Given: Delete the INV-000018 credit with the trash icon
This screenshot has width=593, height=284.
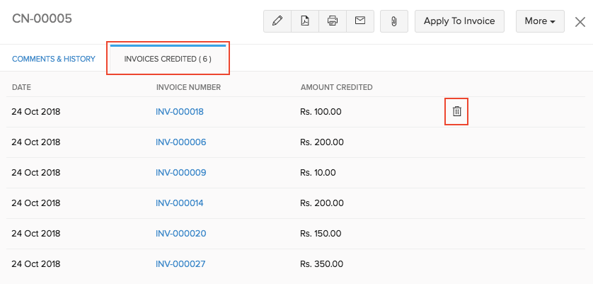Looking at the screenshot, I should pyautogui.click(x=457, y=111).
